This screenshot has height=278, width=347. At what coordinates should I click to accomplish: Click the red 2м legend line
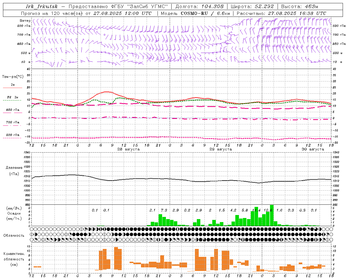(x=12, y=88)
